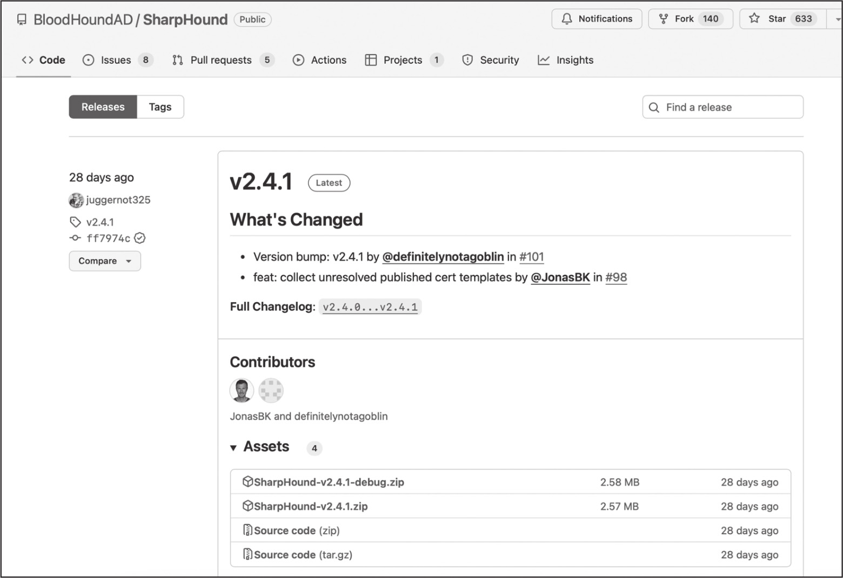Open the v2.4.0...v2.4.1 full changelog link
The image size is (843, 578).
coord(370,307)
